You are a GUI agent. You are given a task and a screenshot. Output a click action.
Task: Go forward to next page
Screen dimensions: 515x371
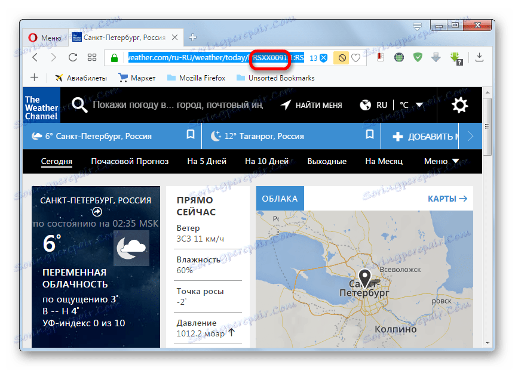coord(54,57)
